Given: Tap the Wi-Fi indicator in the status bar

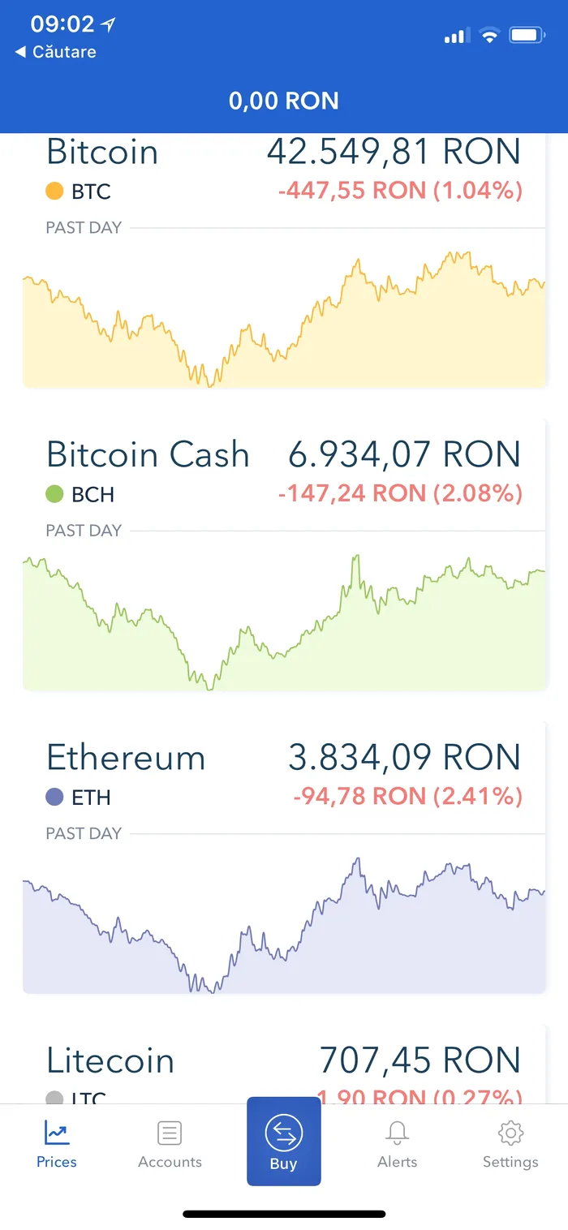Looking at the screenshot, I should pyautogui.click(x=488, y=35).
